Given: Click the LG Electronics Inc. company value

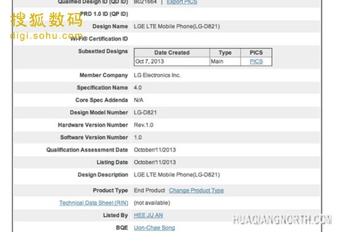Looking at the screenshot, I should [x=157, y=75].
